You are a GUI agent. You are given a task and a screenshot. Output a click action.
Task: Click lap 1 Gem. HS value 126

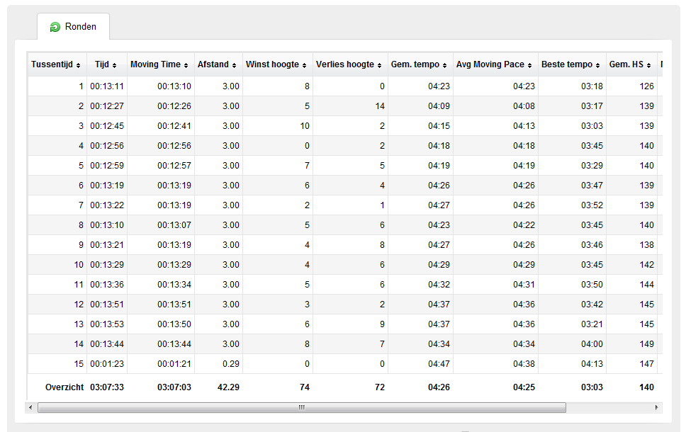[646, 86]
